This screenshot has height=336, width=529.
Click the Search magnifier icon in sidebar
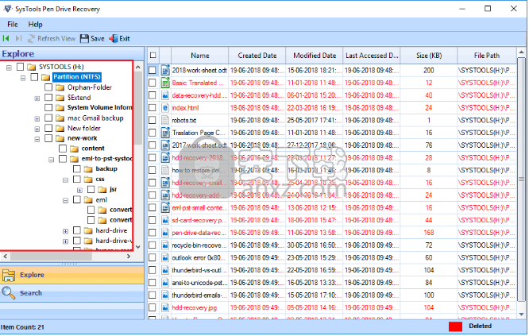click(x=9, y=293)
